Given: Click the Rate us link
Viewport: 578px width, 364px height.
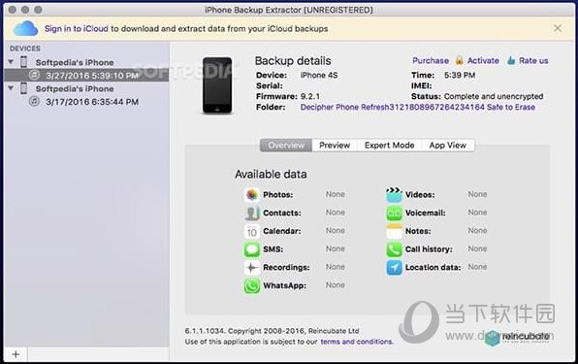Looking at the screenshot, I should [533, 60].
